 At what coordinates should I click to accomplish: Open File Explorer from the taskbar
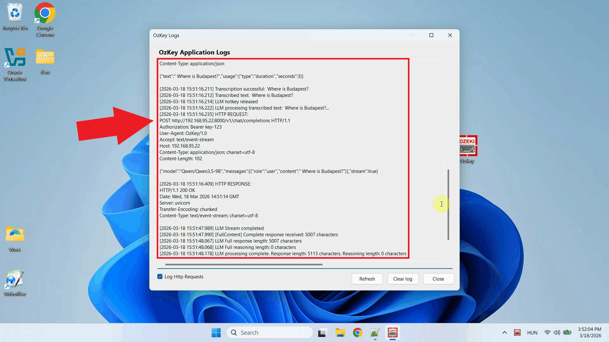pos(340,332)
